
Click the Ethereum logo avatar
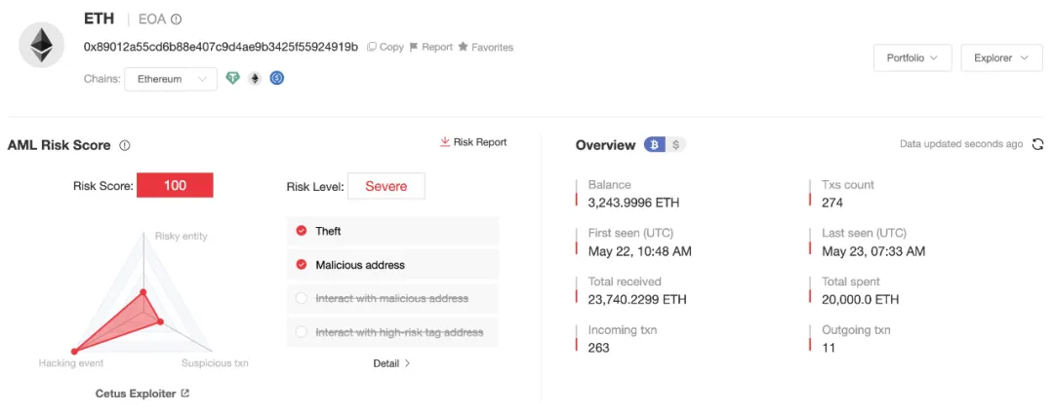42,46
